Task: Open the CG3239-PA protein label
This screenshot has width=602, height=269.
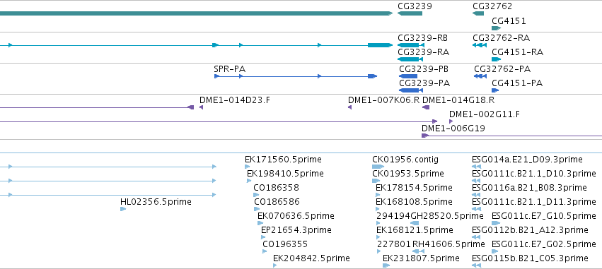Action: pos(424,83)
